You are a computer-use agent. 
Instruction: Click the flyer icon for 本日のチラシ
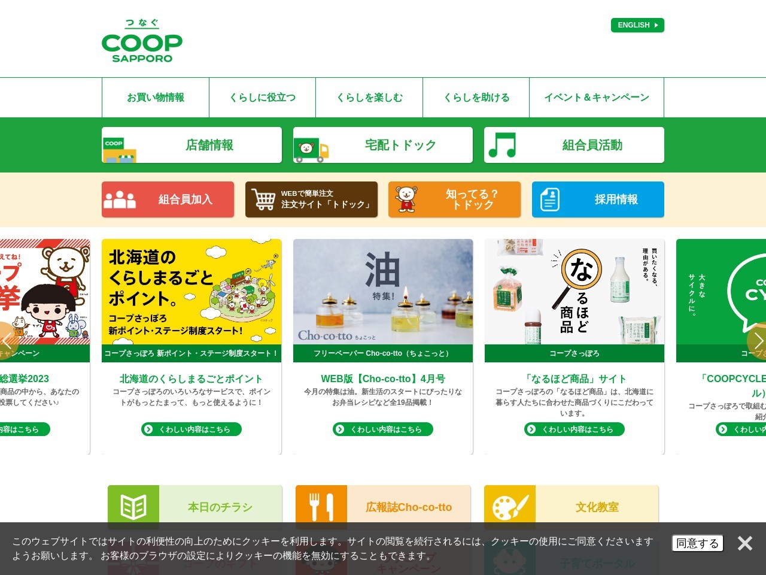[133, 507]
